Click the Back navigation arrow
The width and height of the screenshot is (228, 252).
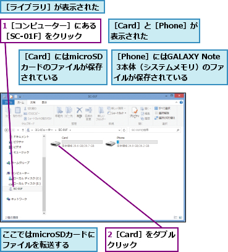[x=6, y=130]
